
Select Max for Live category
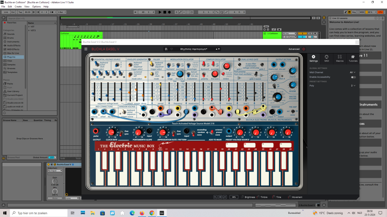pos(13,53)
